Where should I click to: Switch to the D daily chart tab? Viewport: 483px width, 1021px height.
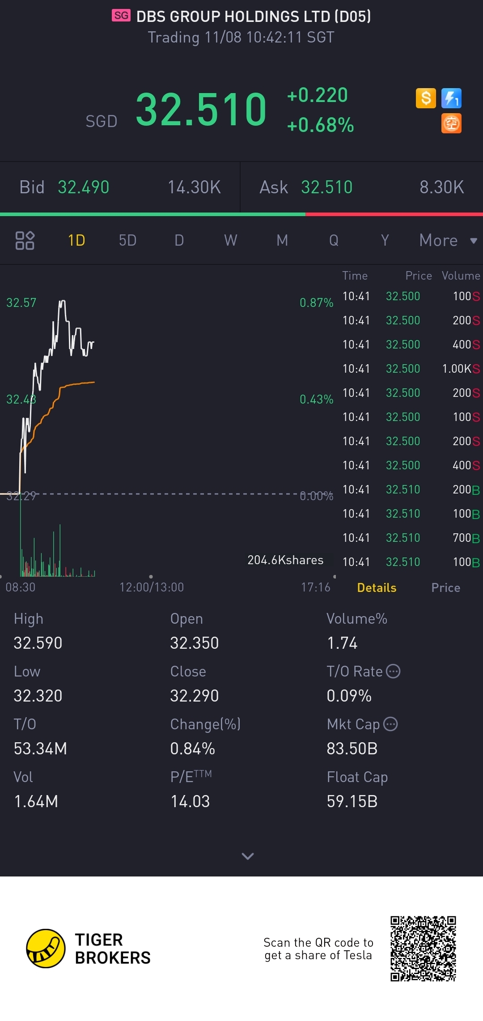(179, 240)
